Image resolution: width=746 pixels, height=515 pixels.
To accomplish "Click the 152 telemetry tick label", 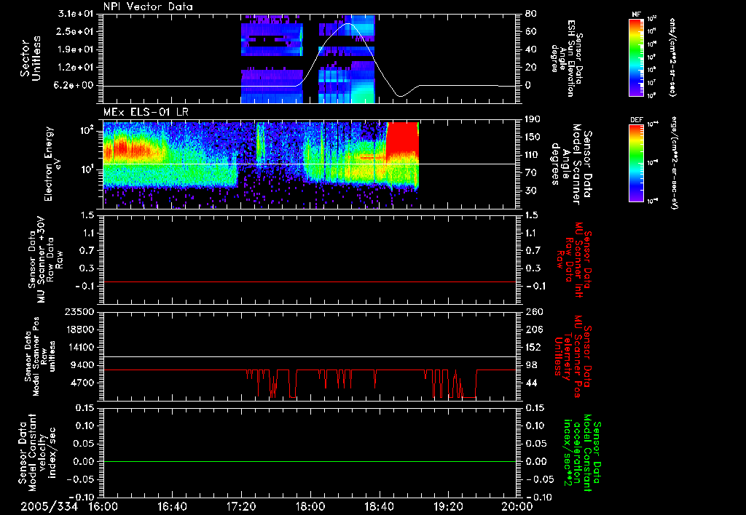I will 534,347.
